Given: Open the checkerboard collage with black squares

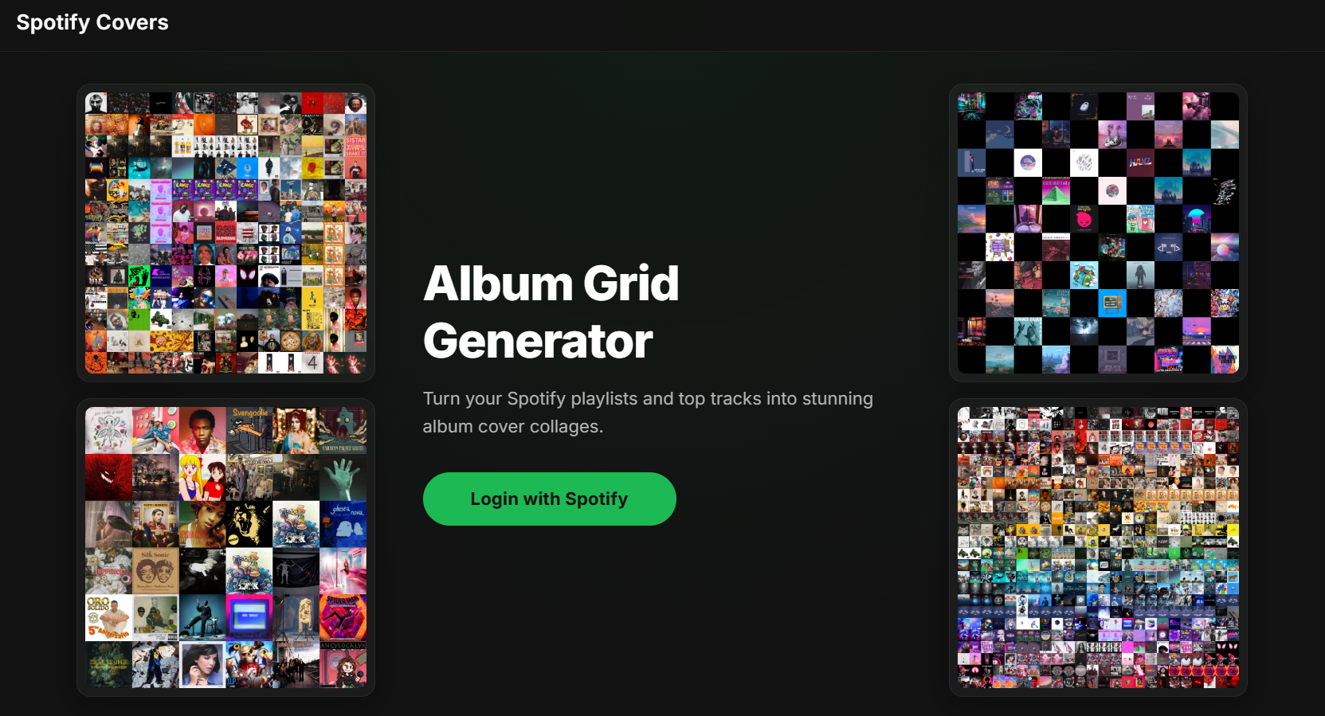Looking at the screenshot, I should 1098,233.
